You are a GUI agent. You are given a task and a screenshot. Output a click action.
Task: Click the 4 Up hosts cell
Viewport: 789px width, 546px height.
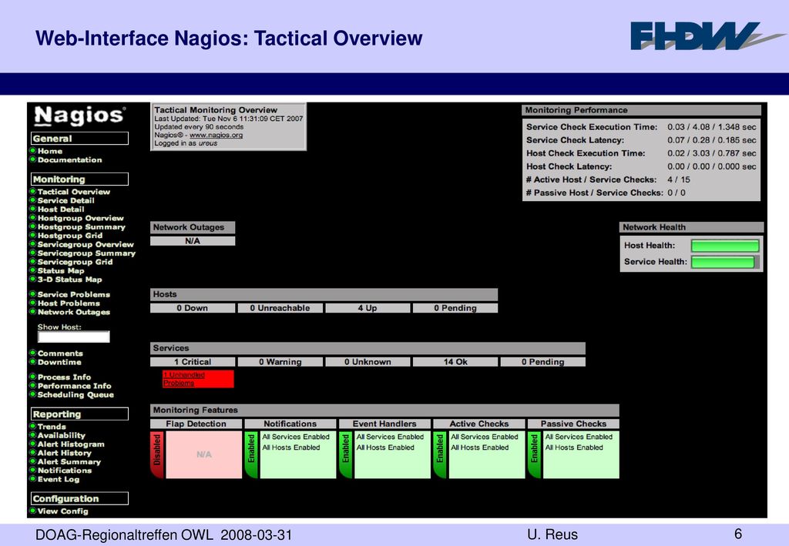click(x=368, y=308)
